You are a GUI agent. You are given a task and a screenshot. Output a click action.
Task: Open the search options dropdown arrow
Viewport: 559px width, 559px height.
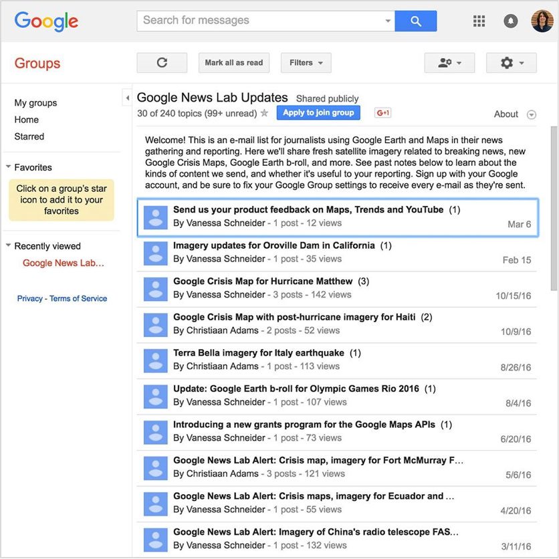click(388, 21)
